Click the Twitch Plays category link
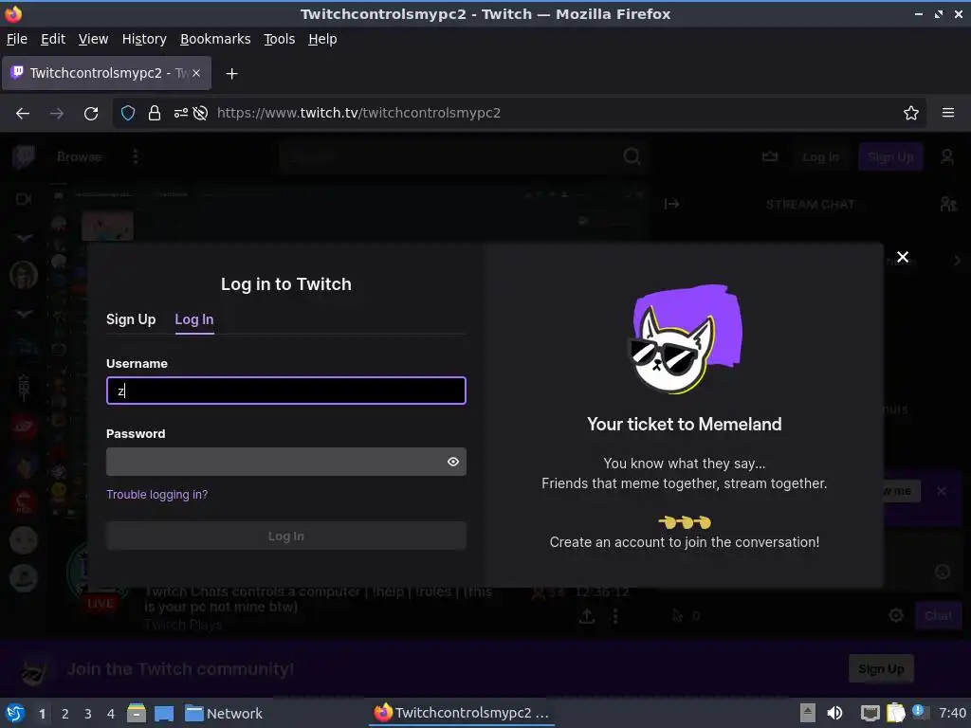Image resolution: width=971 pixels, height=728 pixels. 183,625
